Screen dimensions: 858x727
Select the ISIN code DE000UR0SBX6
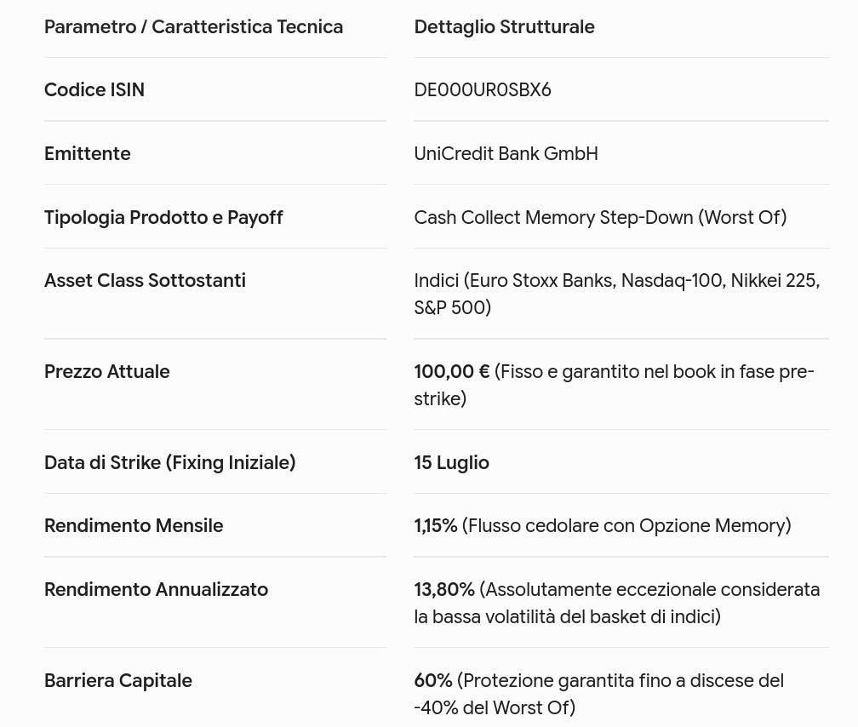point(483,89)
